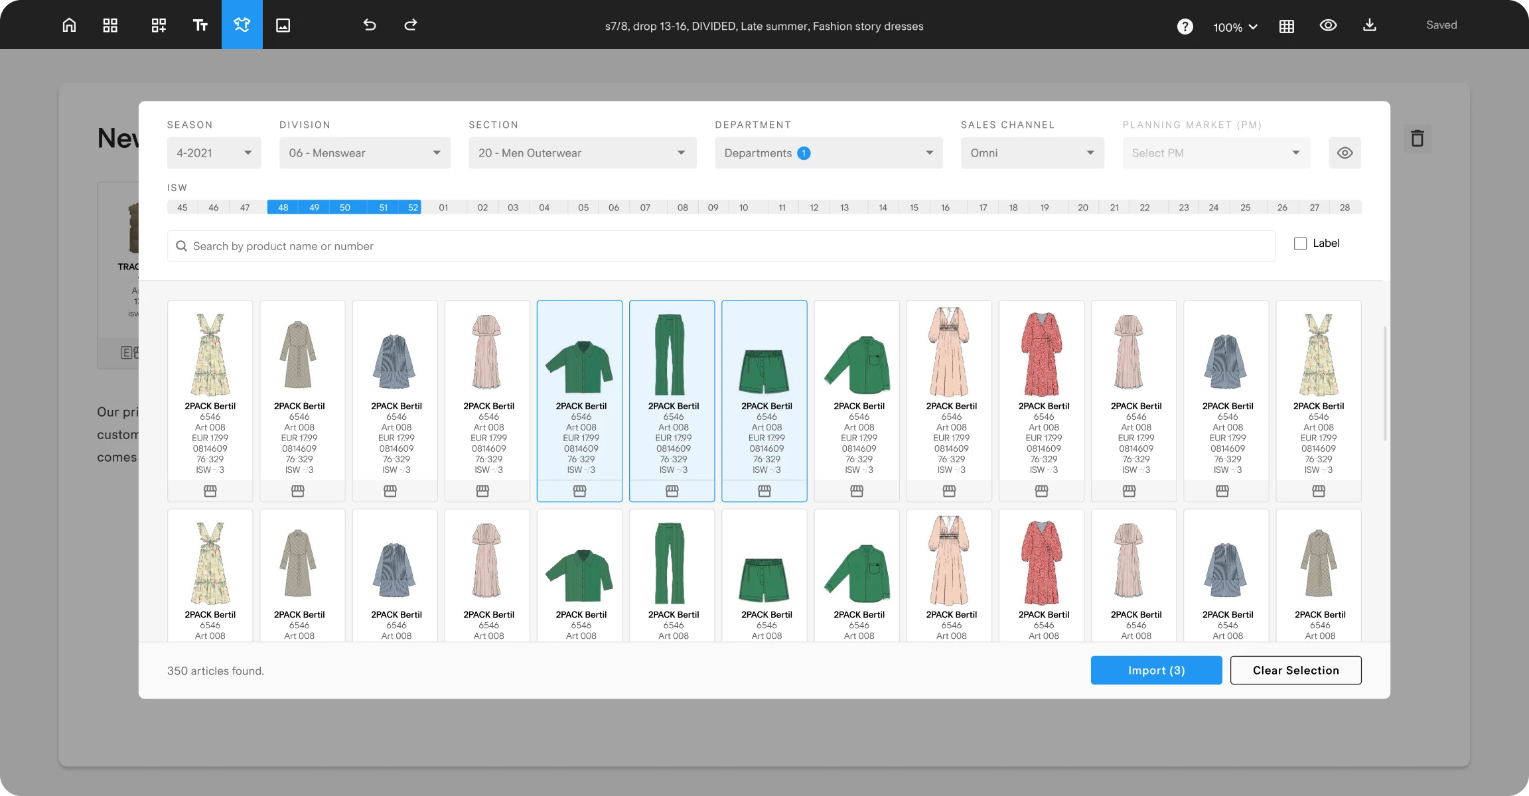Click the home icon in top toolbar
Image resolution: width=1529 pixels, height=796 pixels.
point(69,25)
